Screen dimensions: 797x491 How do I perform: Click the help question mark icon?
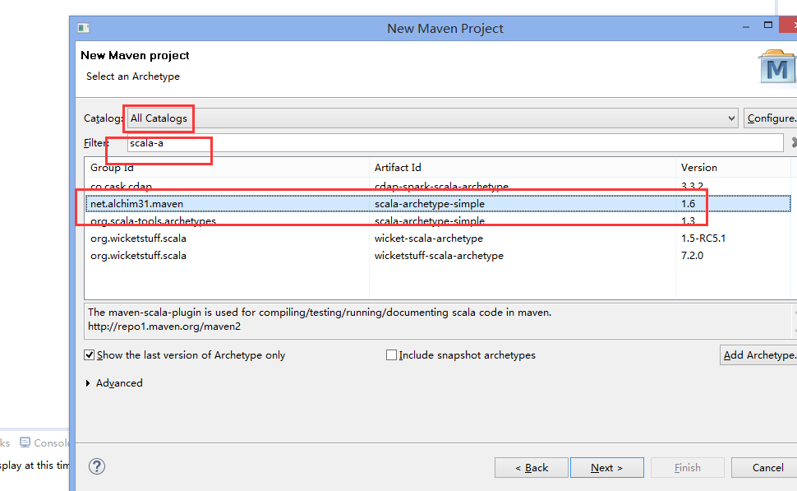point(97,467)
